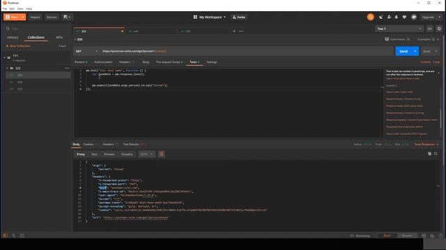Click the New Collection link
This screenshot has width=446, height=250.
point(18,46)
